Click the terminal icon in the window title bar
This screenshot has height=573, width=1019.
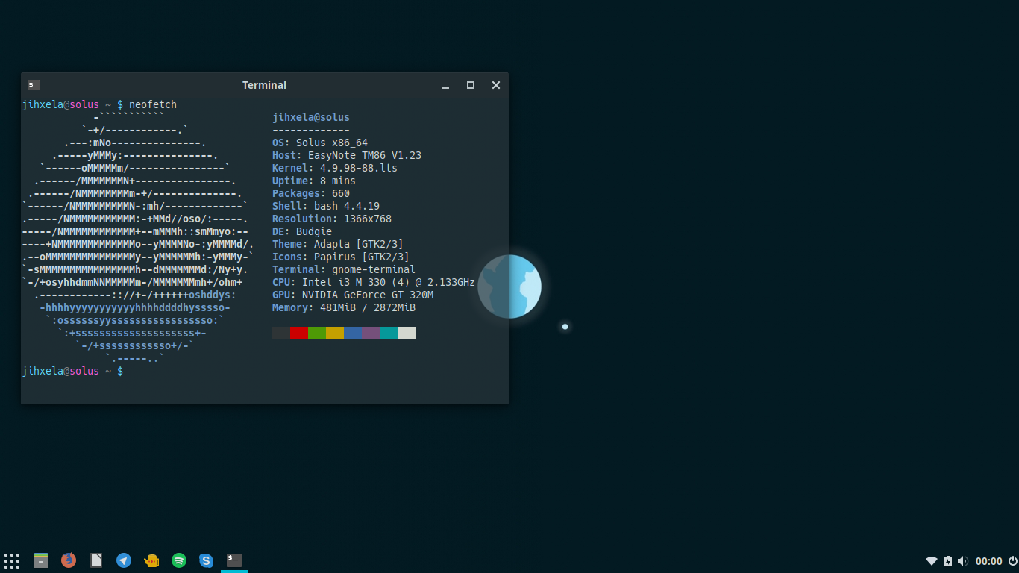34,85
